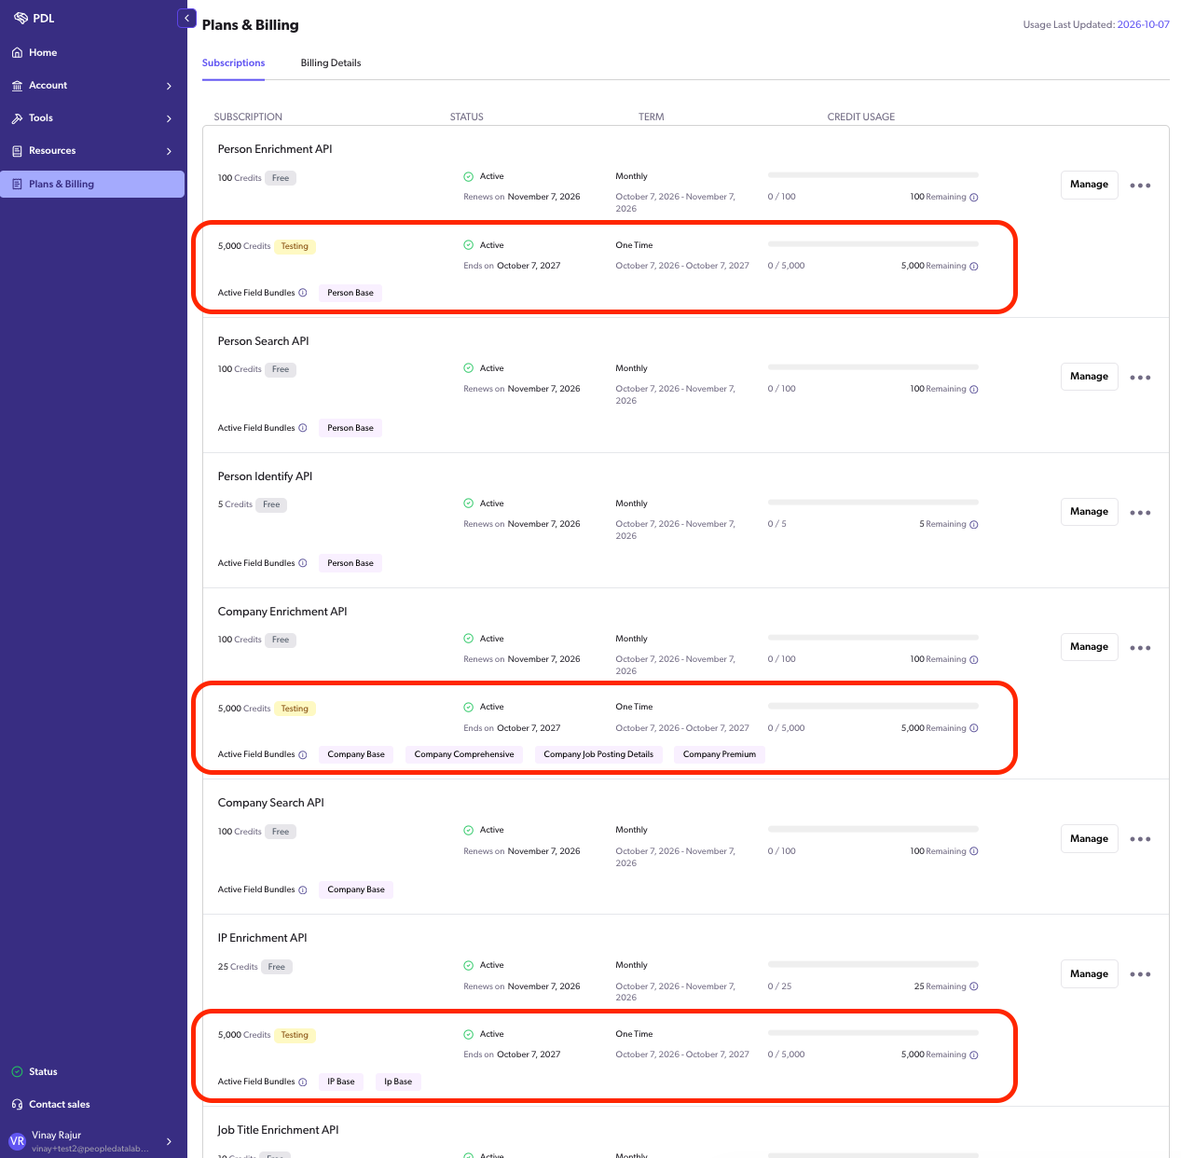Viewport: 1181px width, 1158px height.
Task: Click the Person Search API heading
Action: 263,341
